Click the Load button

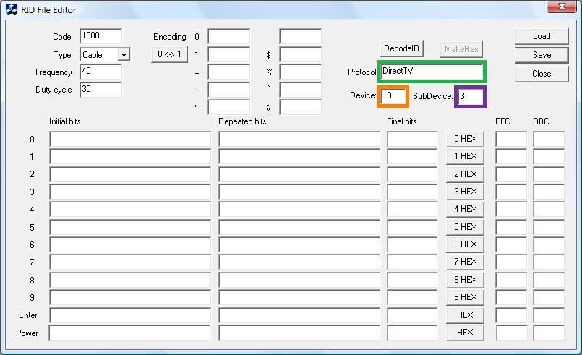[542, 36]
